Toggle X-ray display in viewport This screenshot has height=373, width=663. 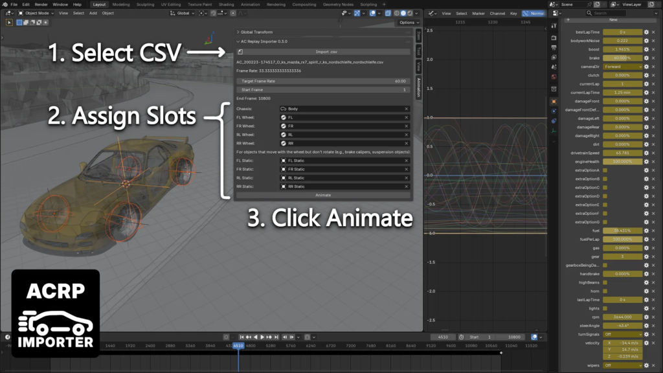coord(388,13)
